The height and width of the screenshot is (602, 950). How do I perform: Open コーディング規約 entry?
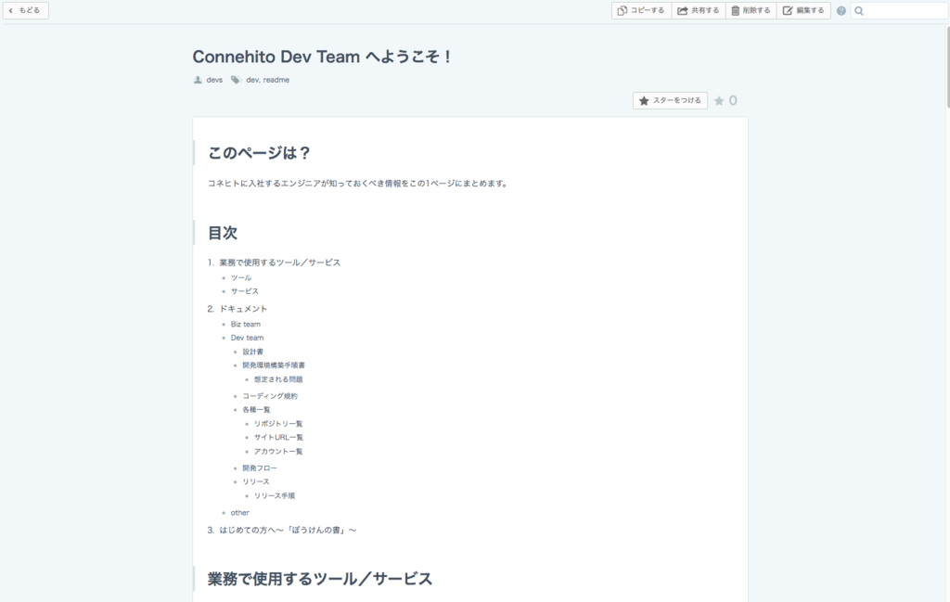(270, 396)
